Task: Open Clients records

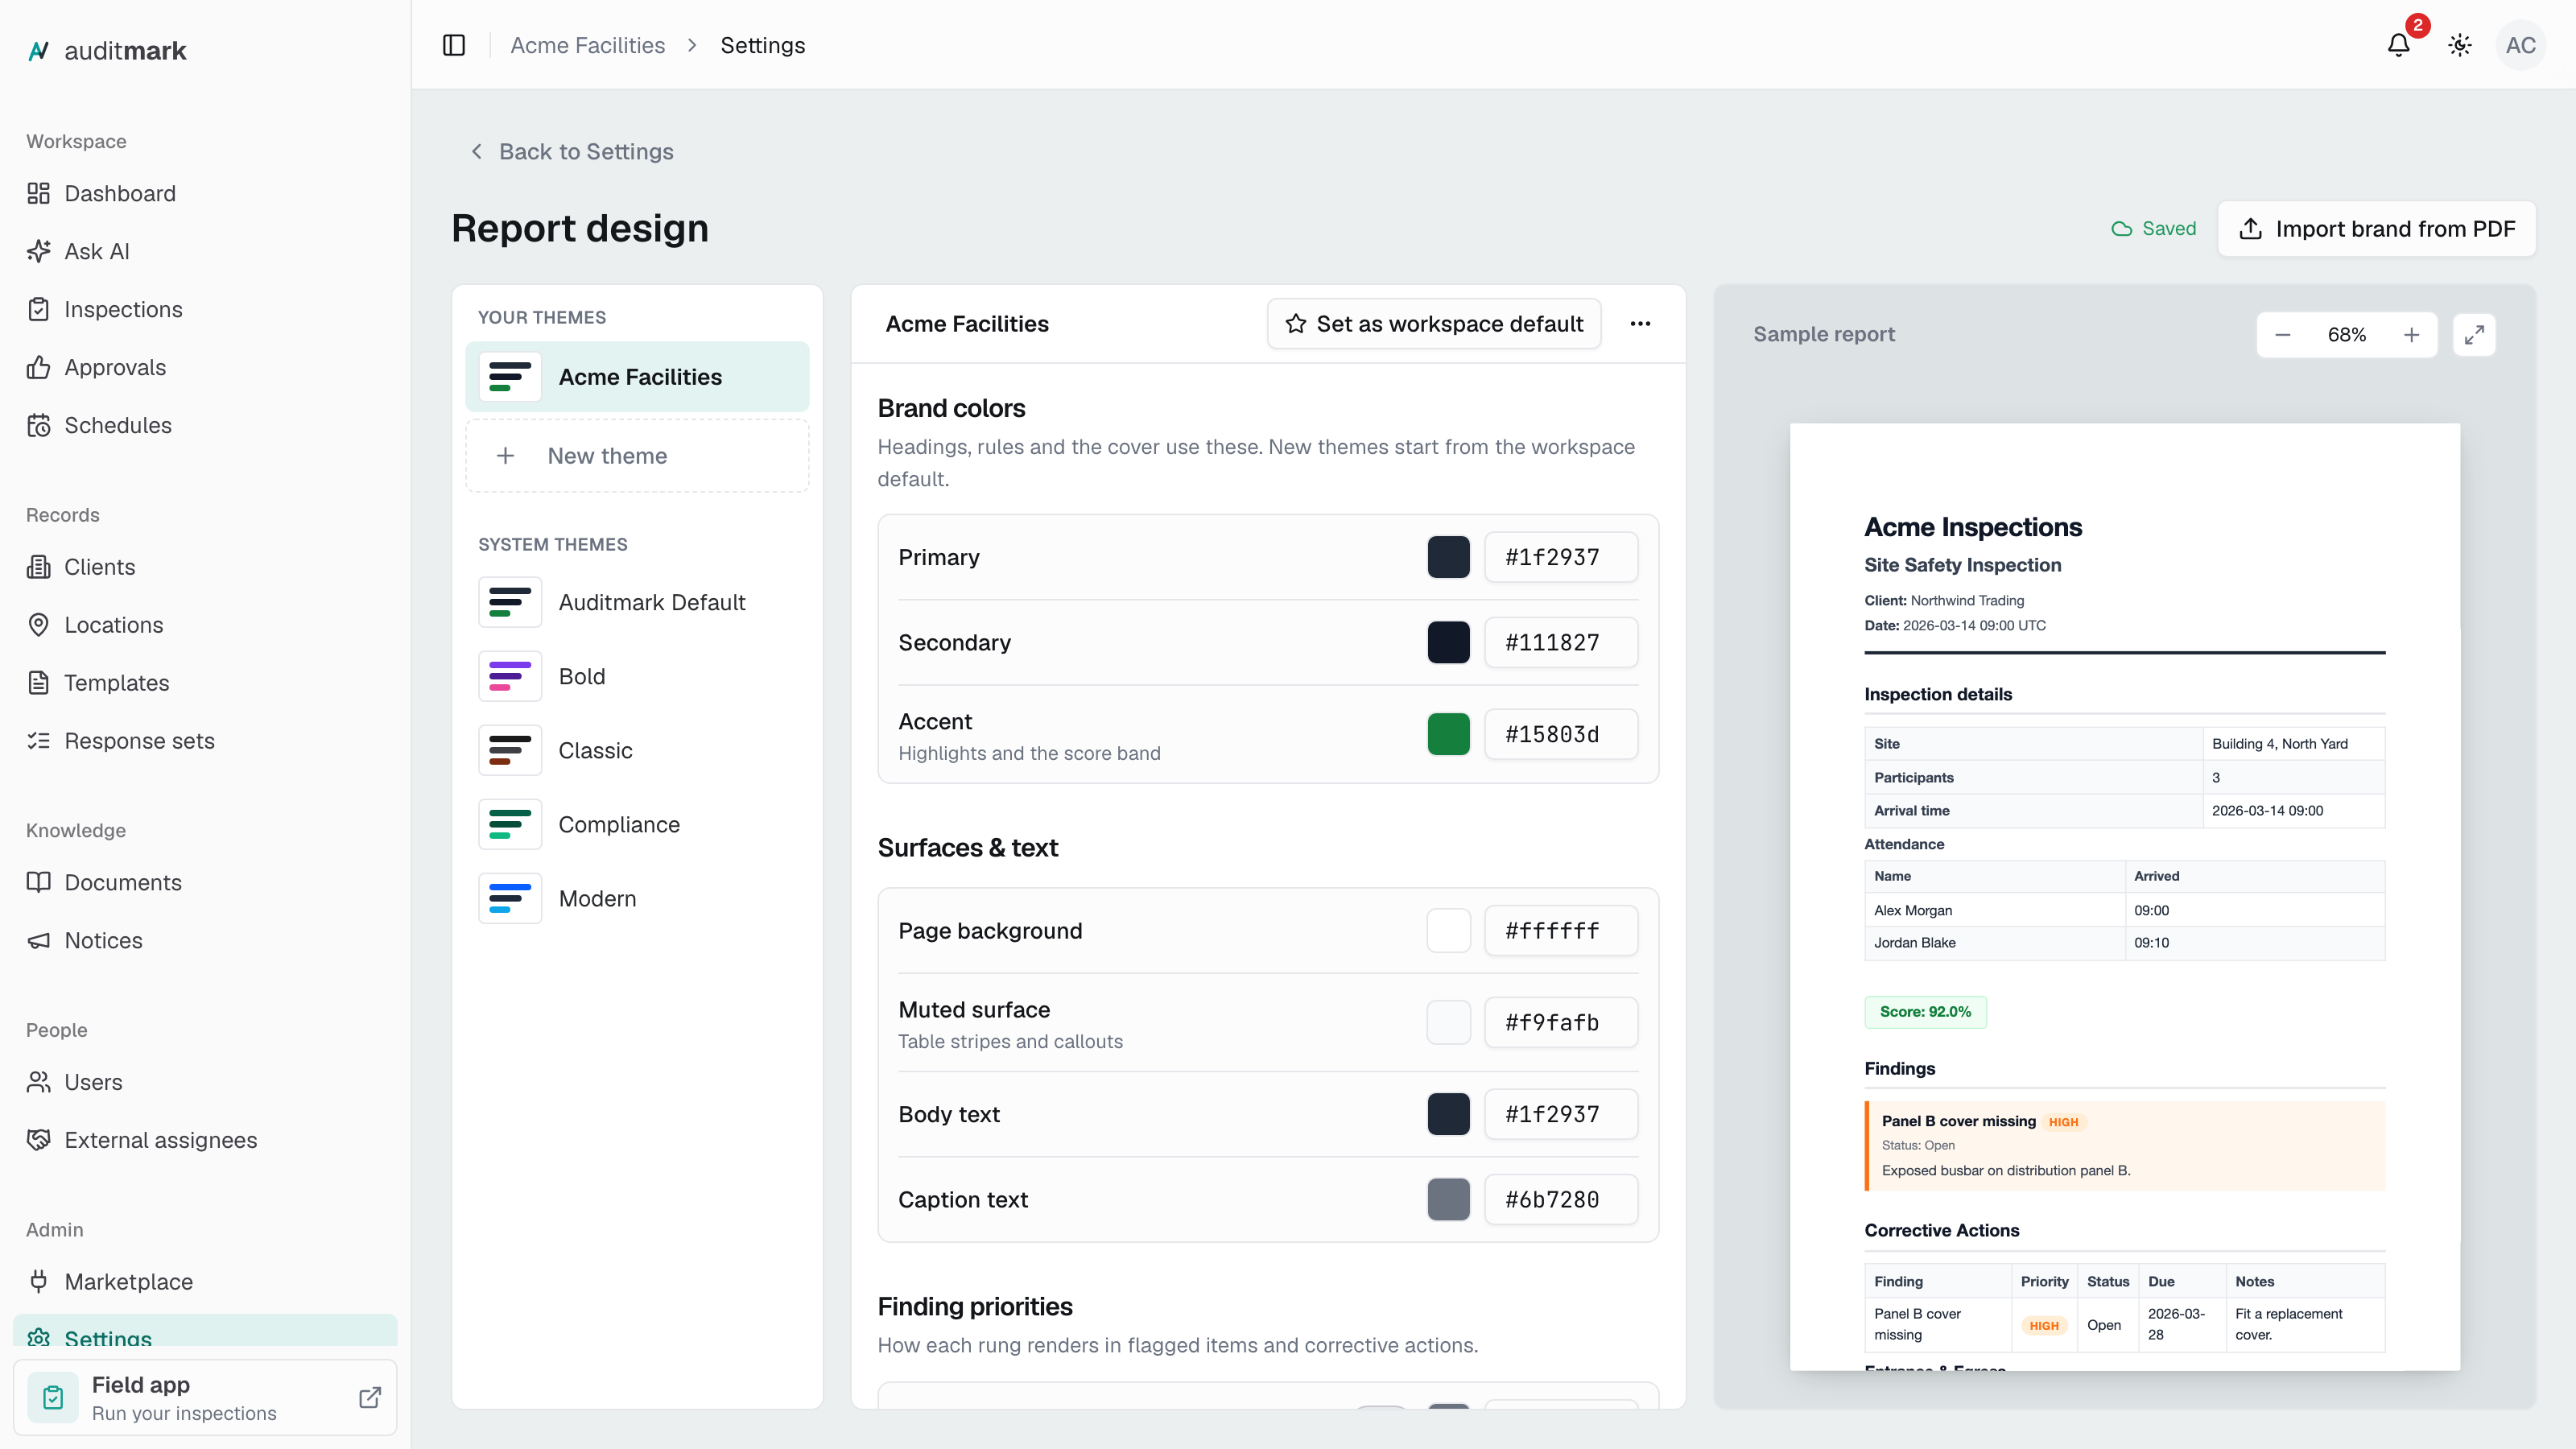Action: pos(205,567)
